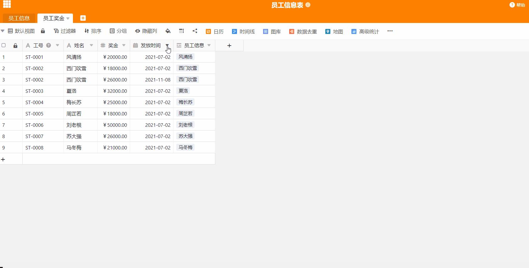Add a new column with plus

(229, 46)
